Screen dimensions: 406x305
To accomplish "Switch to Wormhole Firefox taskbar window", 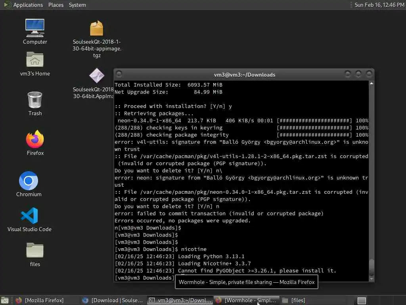I will tap(246, 300).
